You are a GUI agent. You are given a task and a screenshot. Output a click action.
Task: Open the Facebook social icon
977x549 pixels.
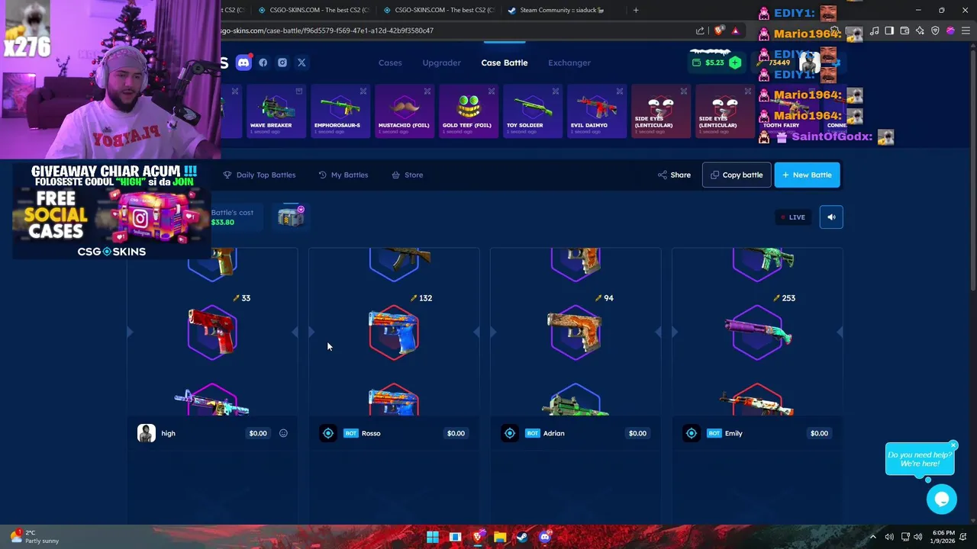click(x=263, y=63)
